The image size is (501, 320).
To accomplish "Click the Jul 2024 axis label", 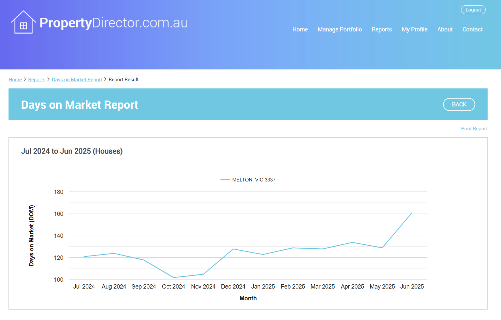I will pyautogui.click(x=84, y=287).
